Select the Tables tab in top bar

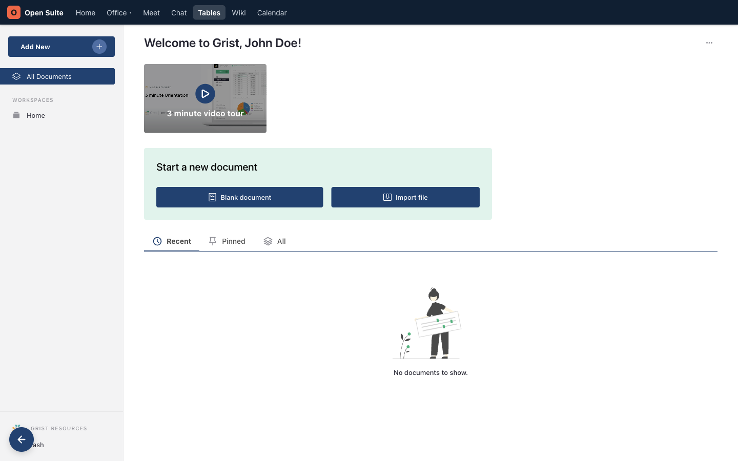tap(209, 12)
